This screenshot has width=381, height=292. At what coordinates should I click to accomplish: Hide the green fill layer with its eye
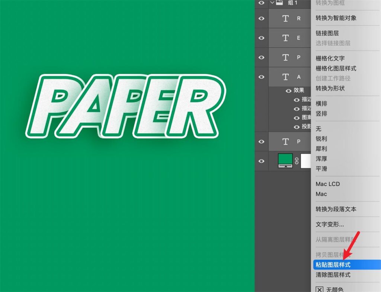[262, 161]
